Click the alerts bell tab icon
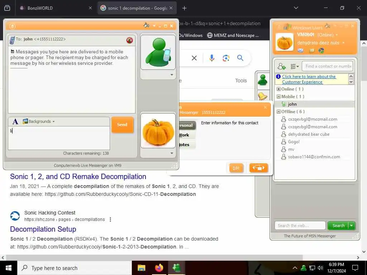The image size is (367, 275). (263, 96)
